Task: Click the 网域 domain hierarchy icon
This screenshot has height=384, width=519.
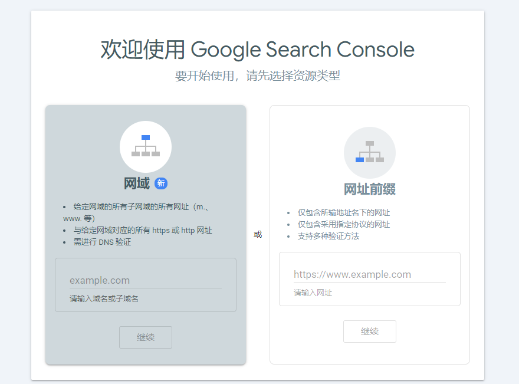Action: pos(146,147)
